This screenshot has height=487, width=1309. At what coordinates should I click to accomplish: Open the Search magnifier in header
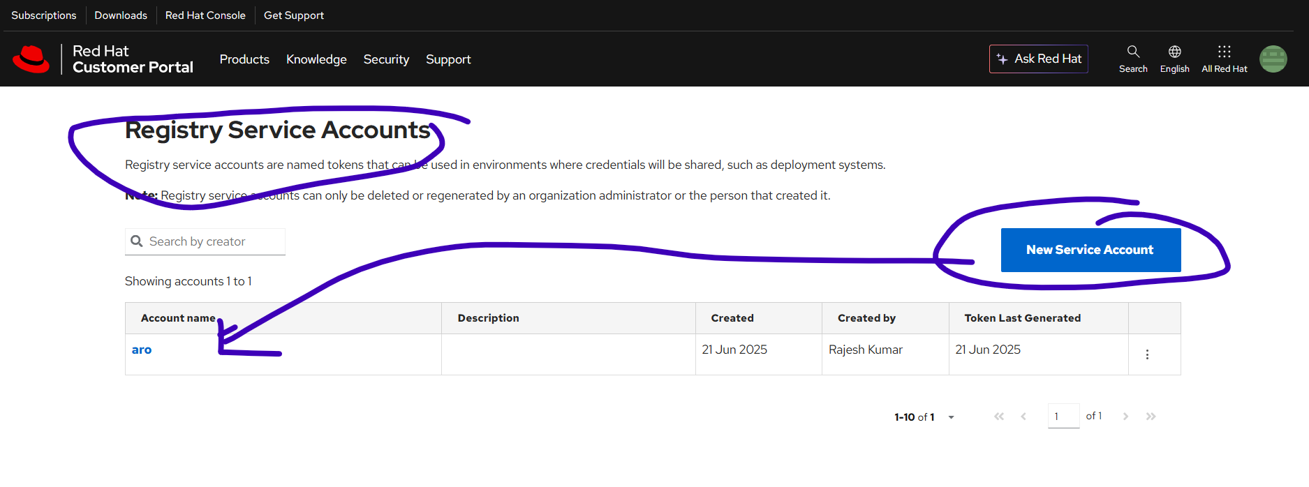point(1133,59)
